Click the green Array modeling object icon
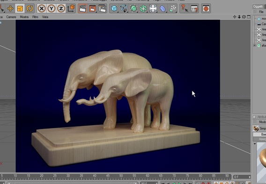 click(143, 8)
